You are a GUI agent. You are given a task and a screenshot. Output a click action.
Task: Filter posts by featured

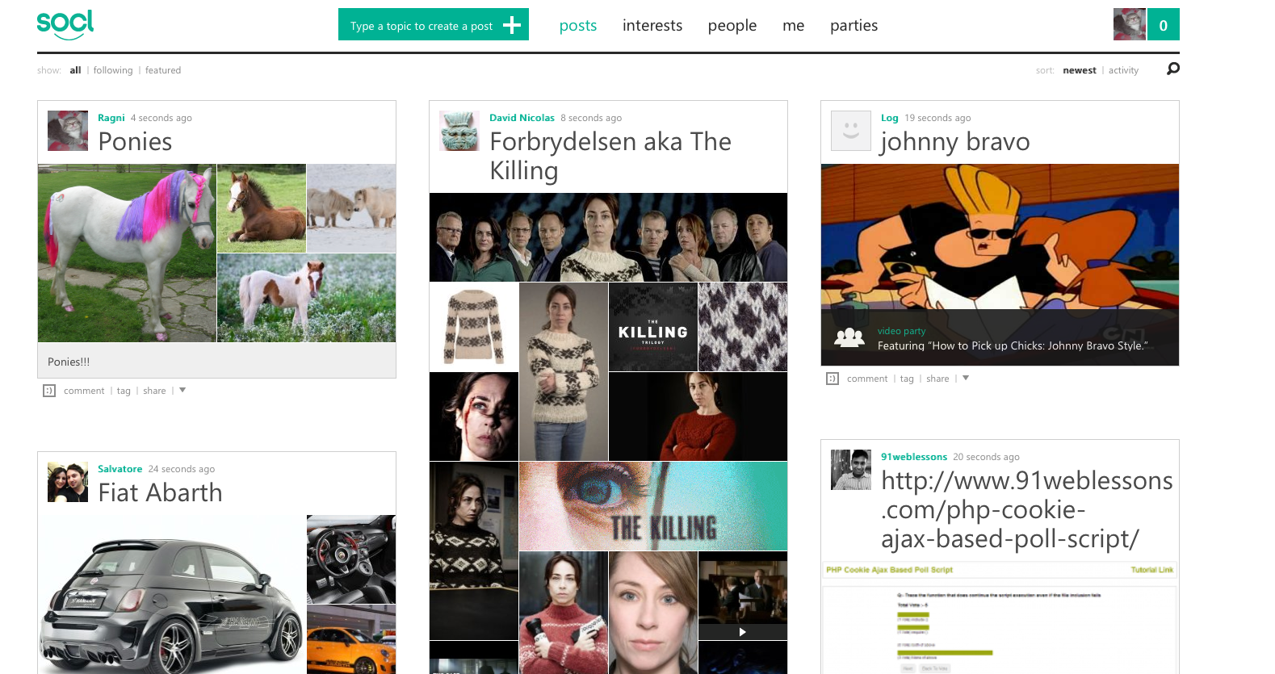click(x=163, y=70)
